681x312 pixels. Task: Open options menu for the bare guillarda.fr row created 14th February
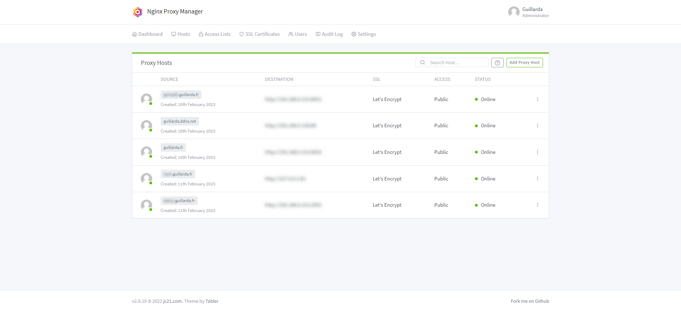537,152
